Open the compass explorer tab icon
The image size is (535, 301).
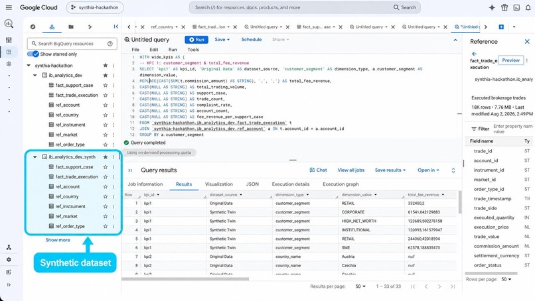click(x=33, y=27)
